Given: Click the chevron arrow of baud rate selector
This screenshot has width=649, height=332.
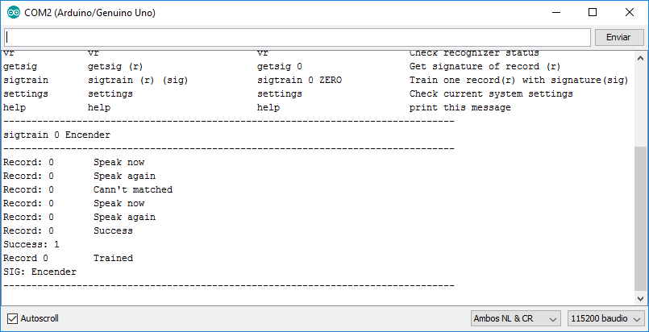Looking at the screenshot, I should [x=637, y=319].
